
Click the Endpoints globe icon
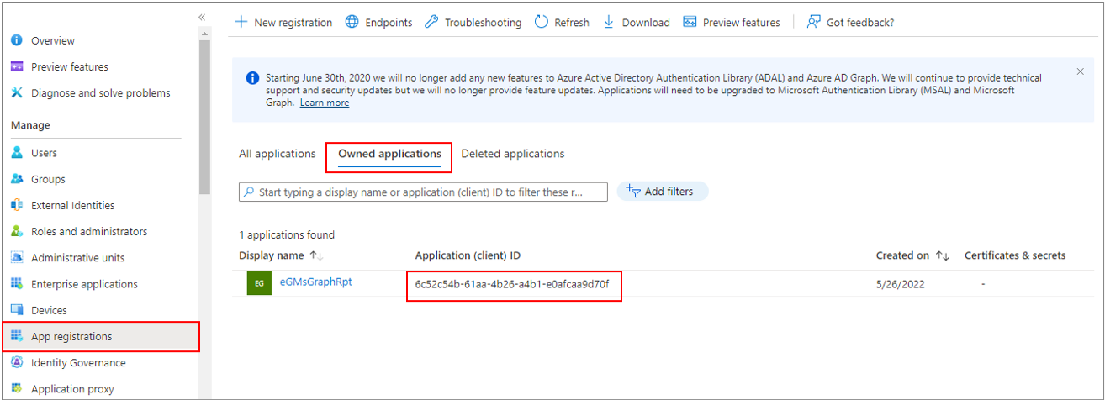(x=352, y=22)
